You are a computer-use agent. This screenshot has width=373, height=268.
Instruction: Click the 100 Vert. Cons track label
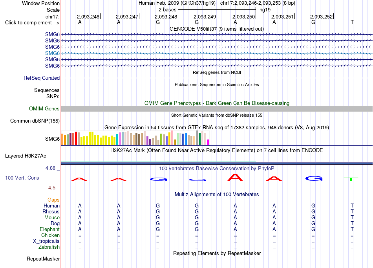[22, 178]
